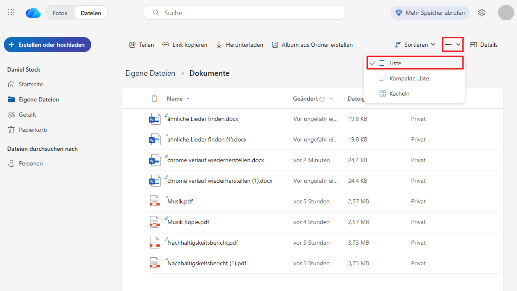Screen dimensions: 517x291
Task: Open the app launcher grid icon
Action: 11,13
